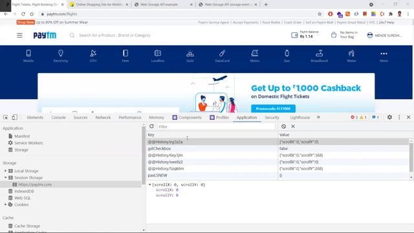Image resolution: width=414 pixels, height=233 pixels.
Task: Clear all storage entries with the block icon
Action: pos(283,127)
